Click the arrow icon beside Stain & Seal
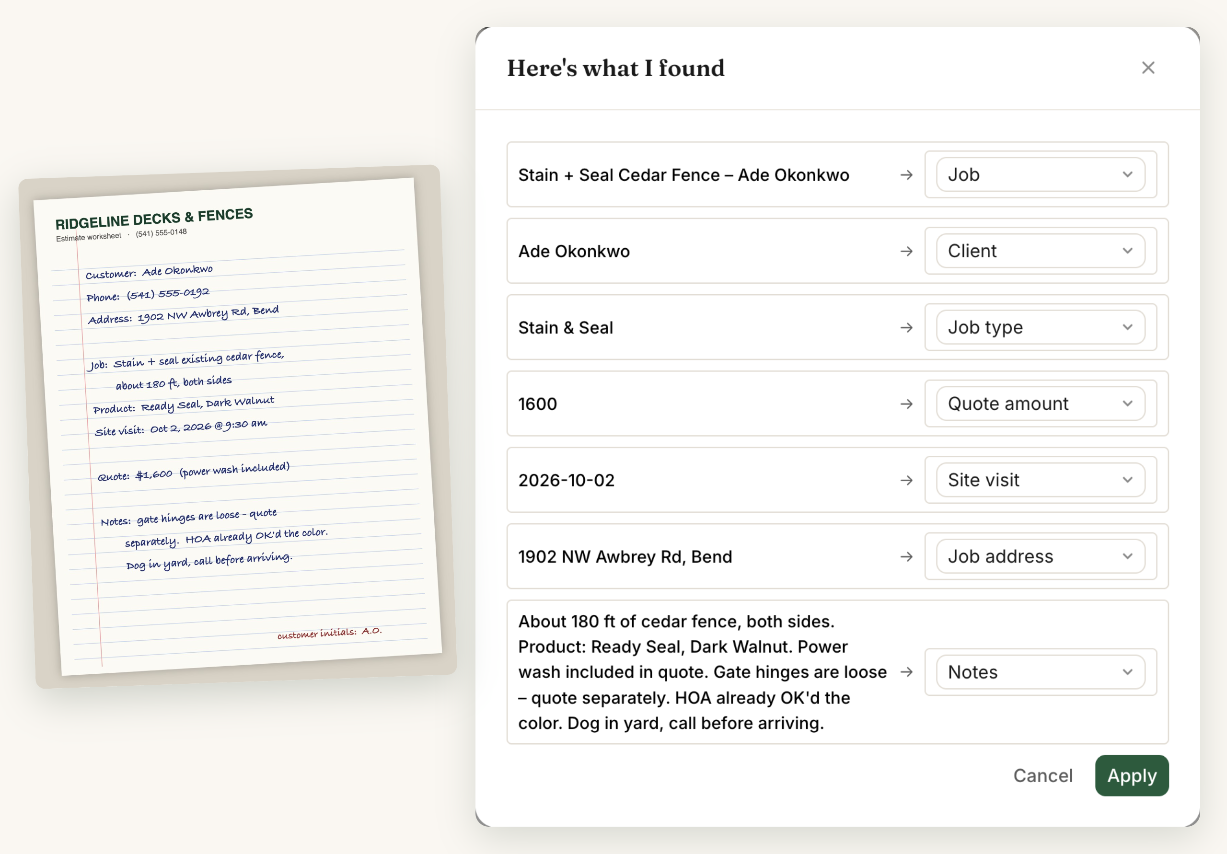 click(906, 328)
